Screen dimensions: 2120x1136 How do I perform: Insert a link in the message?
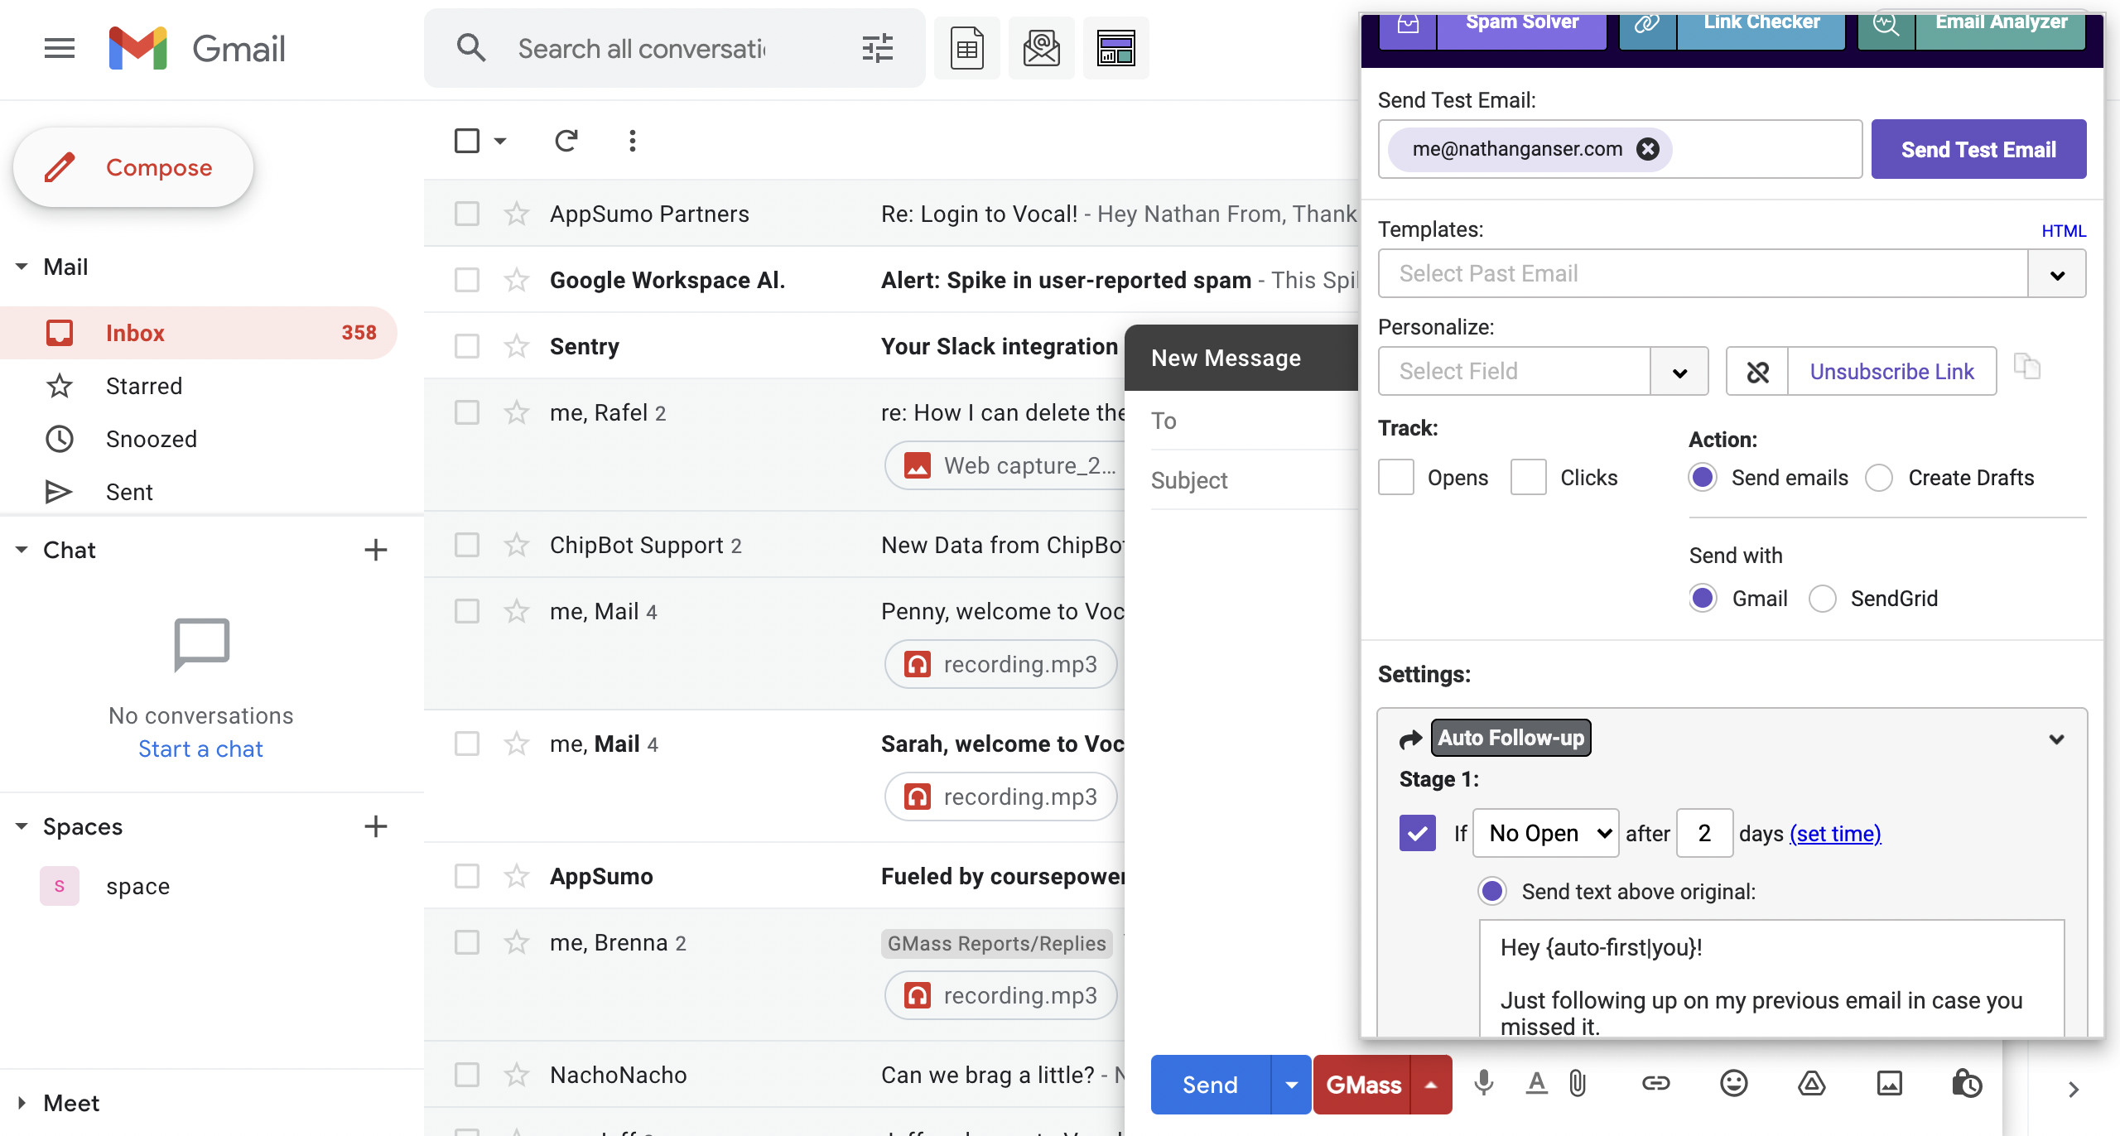(1655, 1083)
